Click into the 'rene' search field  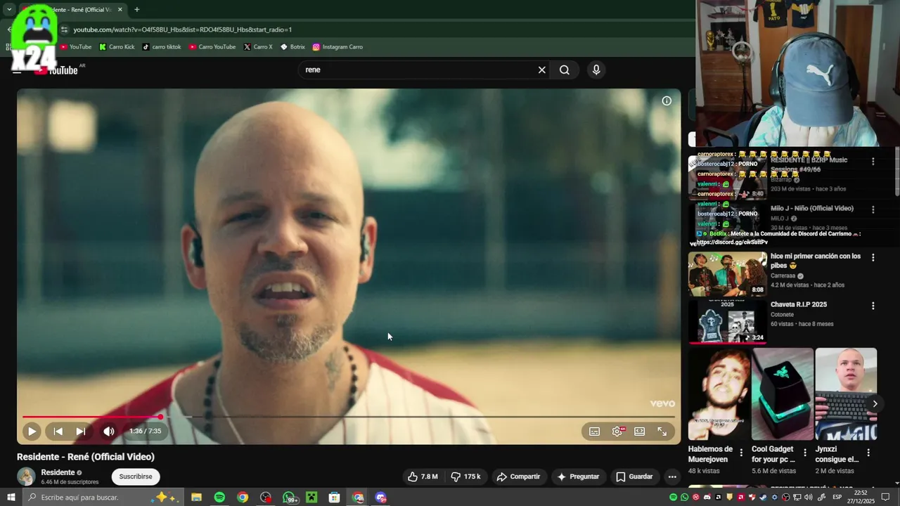[x=418, y=70]
